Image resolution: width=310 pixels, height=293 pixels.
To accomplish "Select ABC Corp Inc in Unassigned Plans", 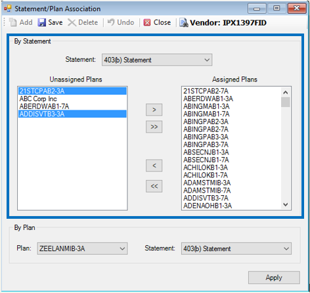I will (x=72, y=99).
